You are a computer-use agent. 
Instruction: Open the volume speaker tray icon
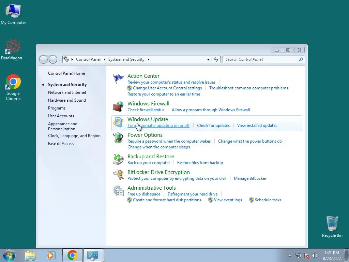click(x=314, y=256)
